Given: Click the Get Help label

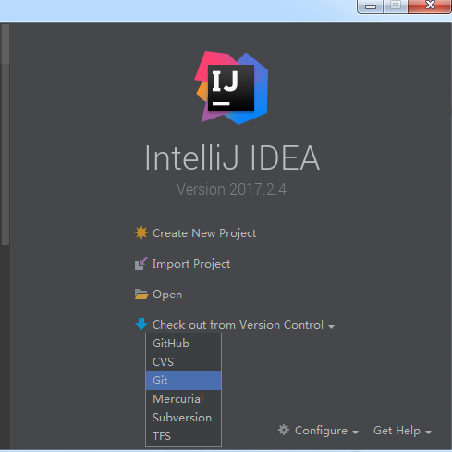Looking at the screenshot, I should coord(397,431).
